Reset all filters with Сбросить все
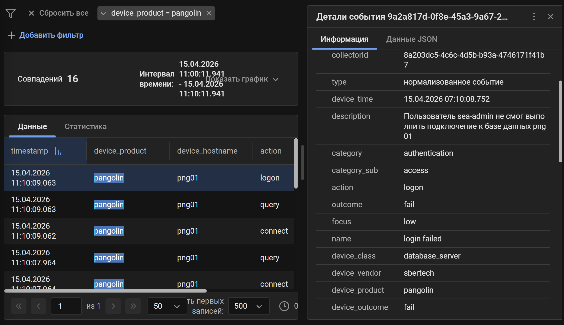The width and height of the screenshot is (564, 325). (x=58, y=13)
